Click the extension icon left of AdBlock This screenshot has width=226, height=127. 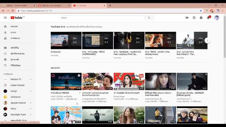tap(207, 11)
